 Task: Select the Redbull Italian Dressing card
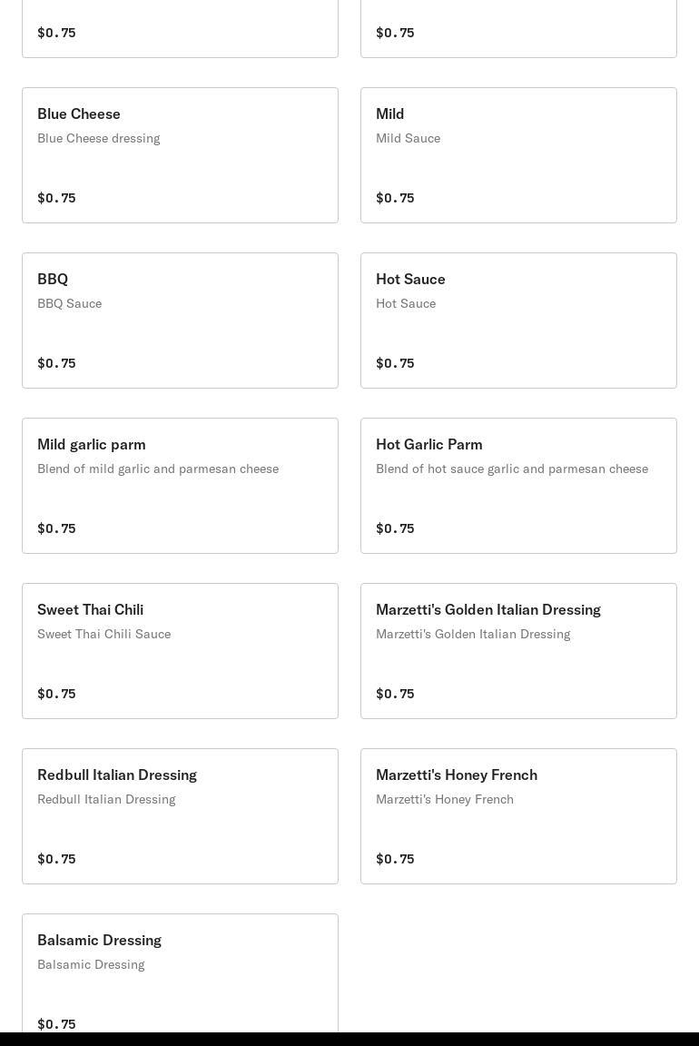click(180, 816)
